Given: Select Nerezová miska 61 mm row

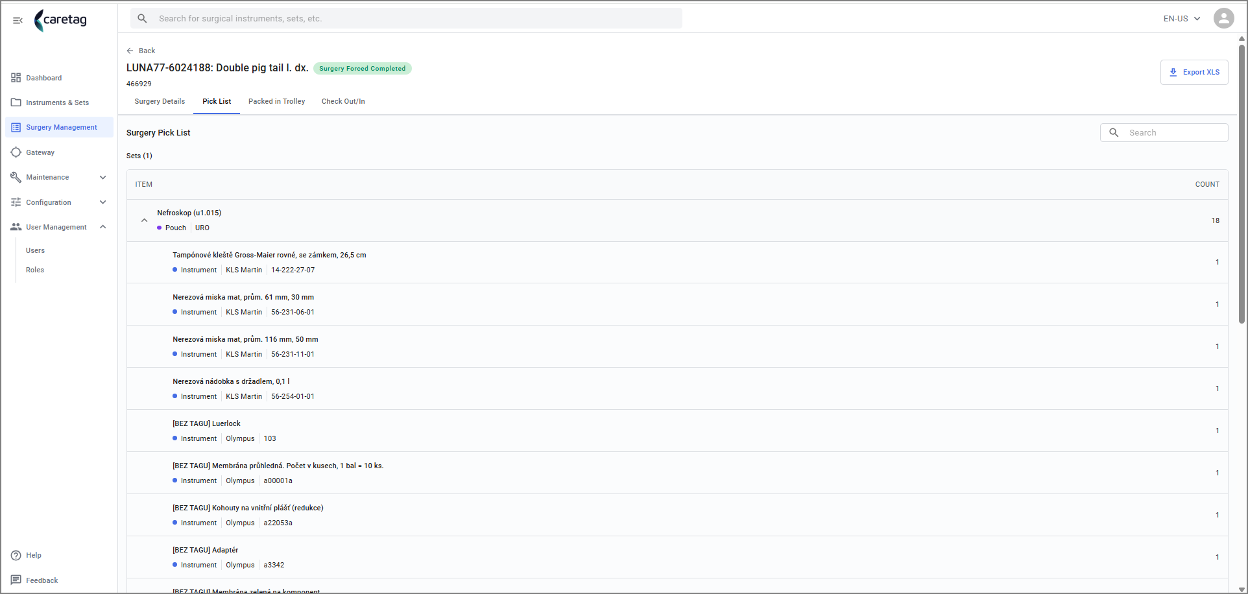Looking at the screenshot, I should (x=677, y=304).
